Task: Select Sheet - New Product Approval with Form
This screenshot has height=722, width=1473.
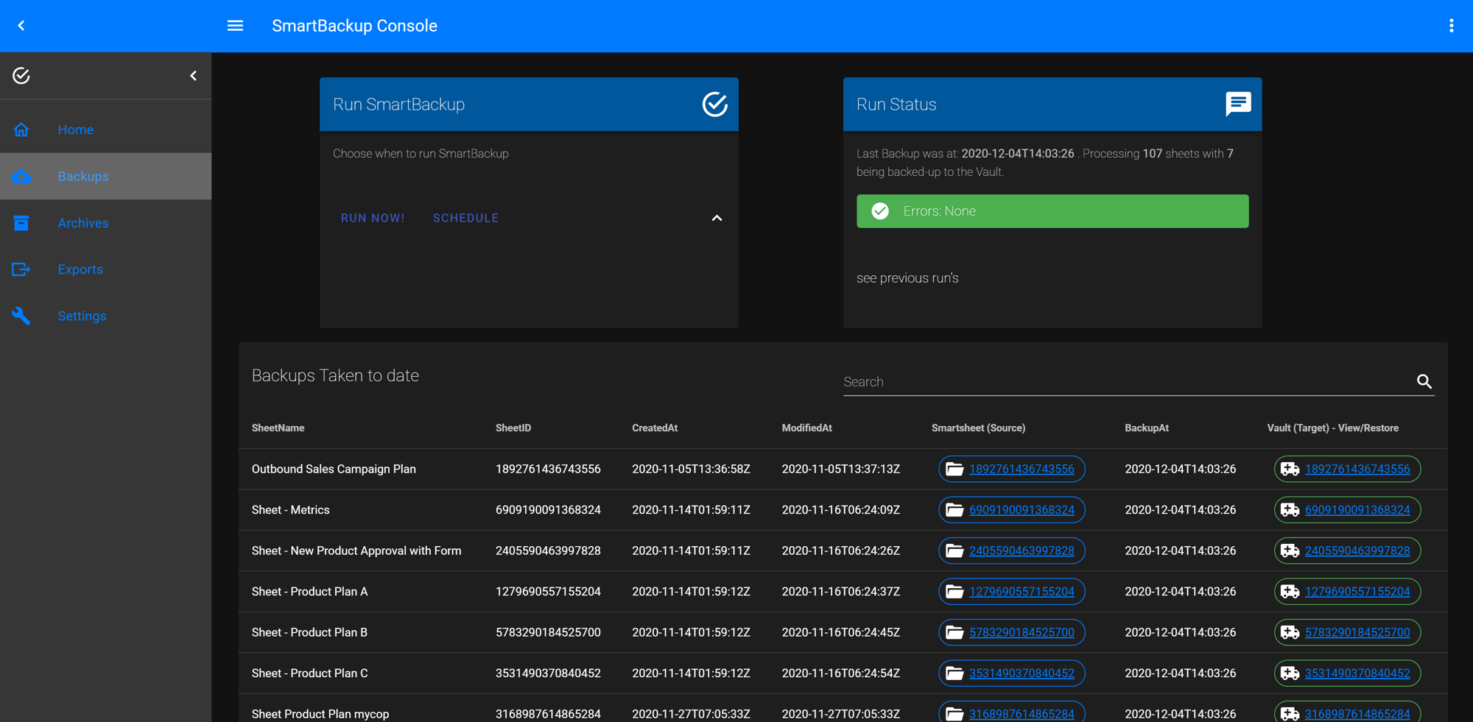Action: click(356, 551)
